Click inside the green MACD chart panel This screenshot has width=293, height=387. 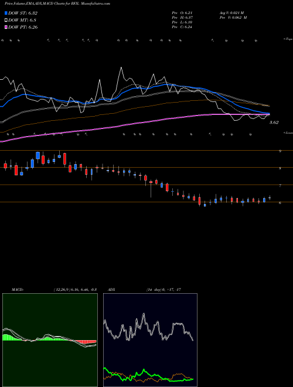click(50, 340)
